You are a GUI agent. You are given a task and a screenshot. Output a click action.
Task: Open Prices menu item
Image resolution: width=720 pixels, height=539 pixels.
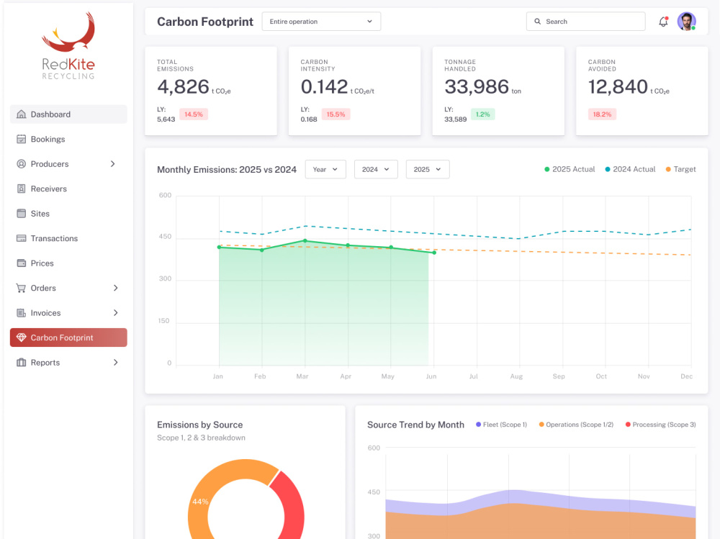click(x=68, y=263)
